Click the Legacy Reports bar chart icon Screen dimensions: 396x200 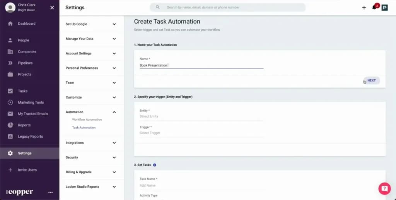10,136
